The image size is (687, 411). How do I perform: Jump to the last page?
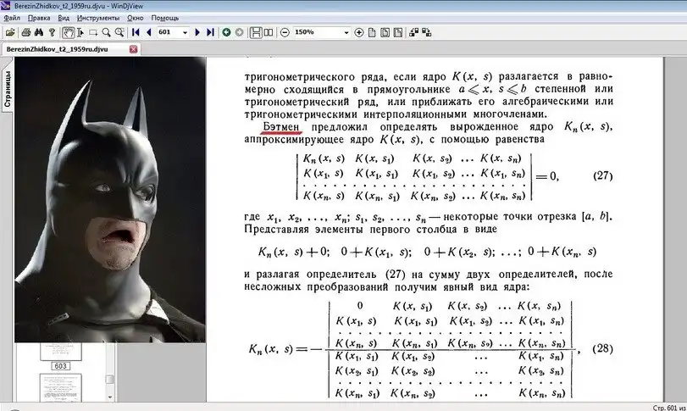[x=211, y=32]
